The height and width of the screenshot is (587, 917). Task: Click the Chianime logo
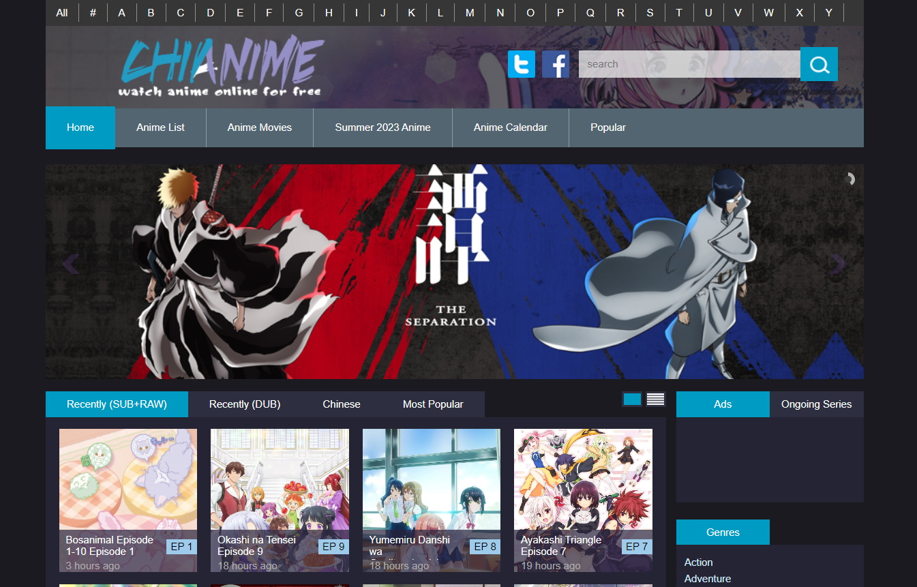[x=220, y=66]
